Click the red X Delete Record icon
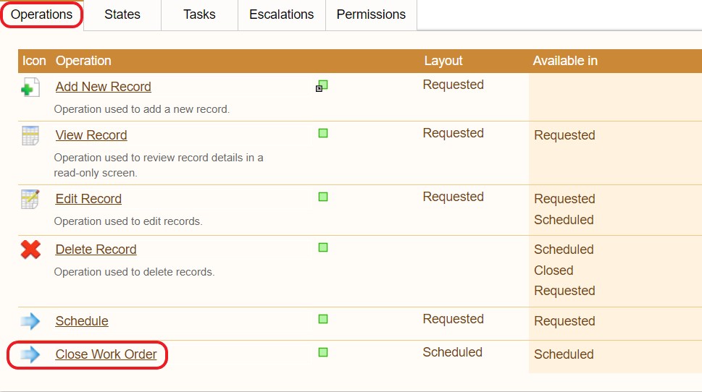This screenshot has height=392, width=702. [x=30, y=250]
